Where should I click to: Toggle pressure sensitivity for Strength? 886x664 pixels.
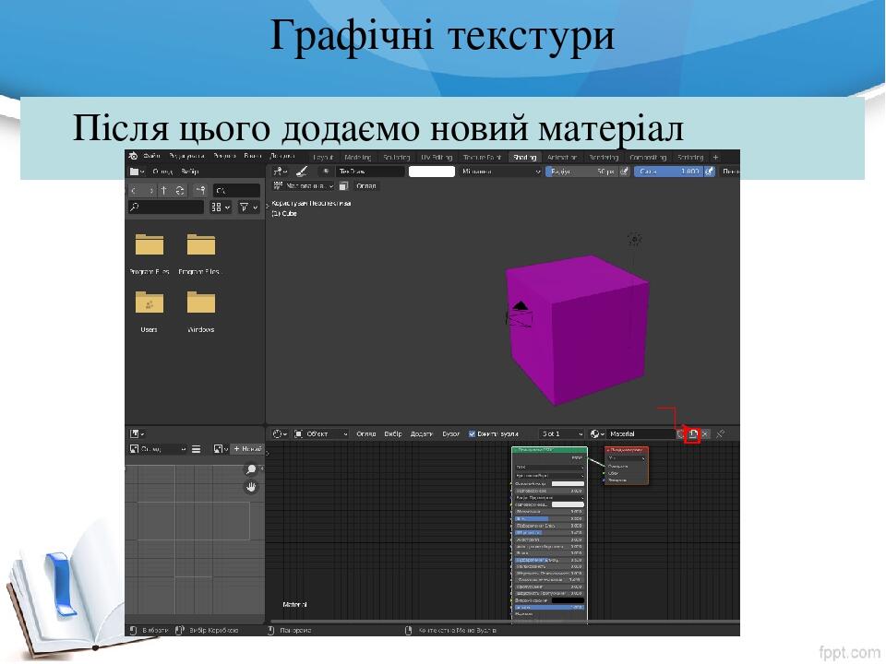click(x=709, y=172)
